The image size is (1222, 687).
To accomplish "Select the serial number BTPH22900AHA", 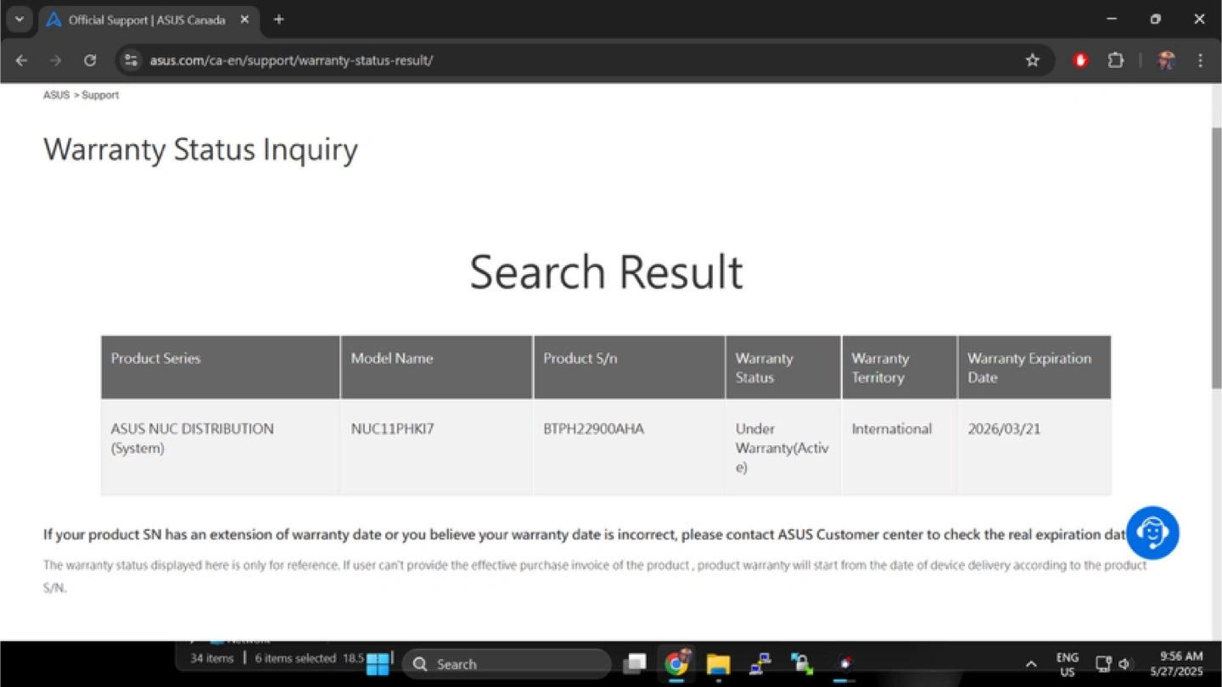I will tap(594, 429).
